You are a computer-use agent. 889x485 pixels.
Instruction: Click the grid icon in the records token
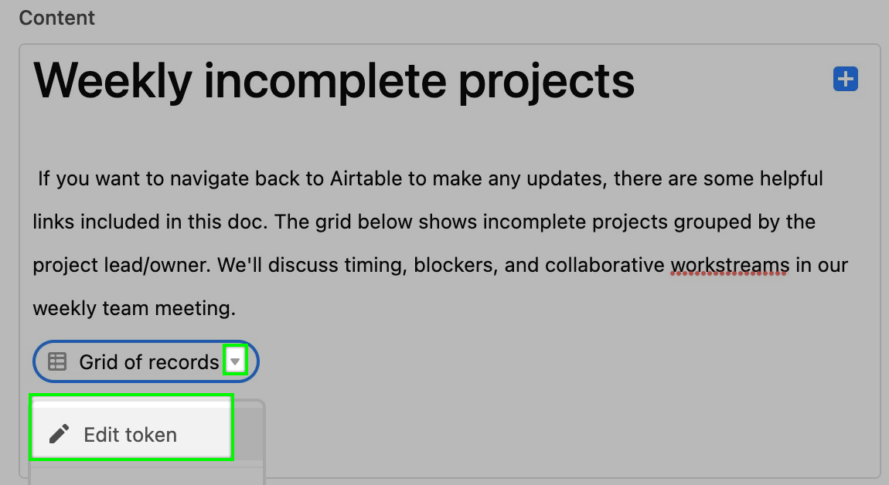[57, 361]
